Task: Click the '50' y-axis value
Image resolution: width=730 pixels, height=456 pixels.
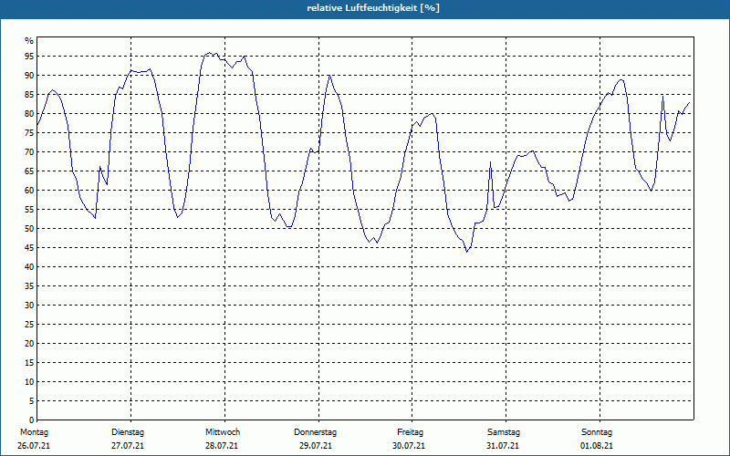Action: (29, 229)
